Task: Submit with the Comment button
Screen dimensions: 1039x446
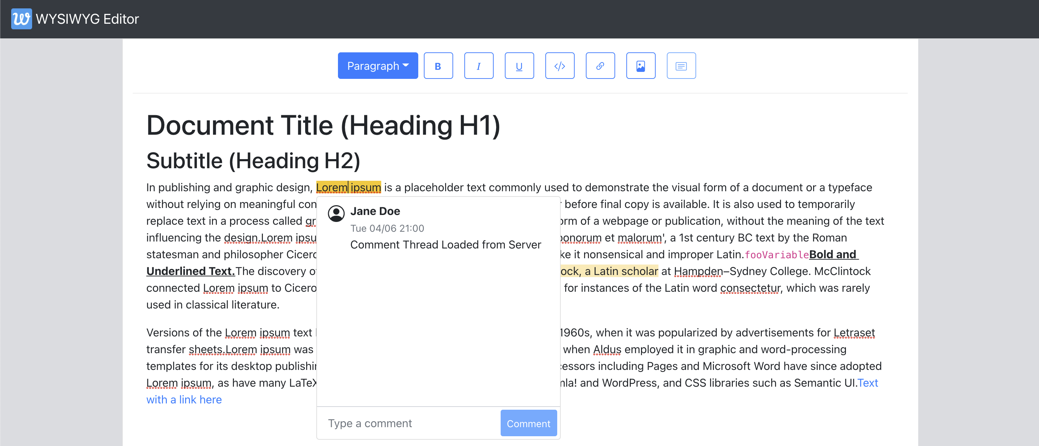Action: point(528,423)
